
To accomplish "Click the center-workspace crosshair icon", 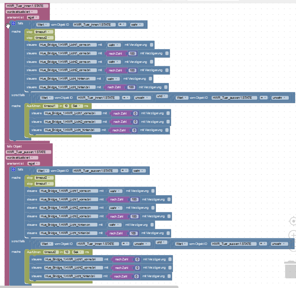I will click(x=293, y=221).
